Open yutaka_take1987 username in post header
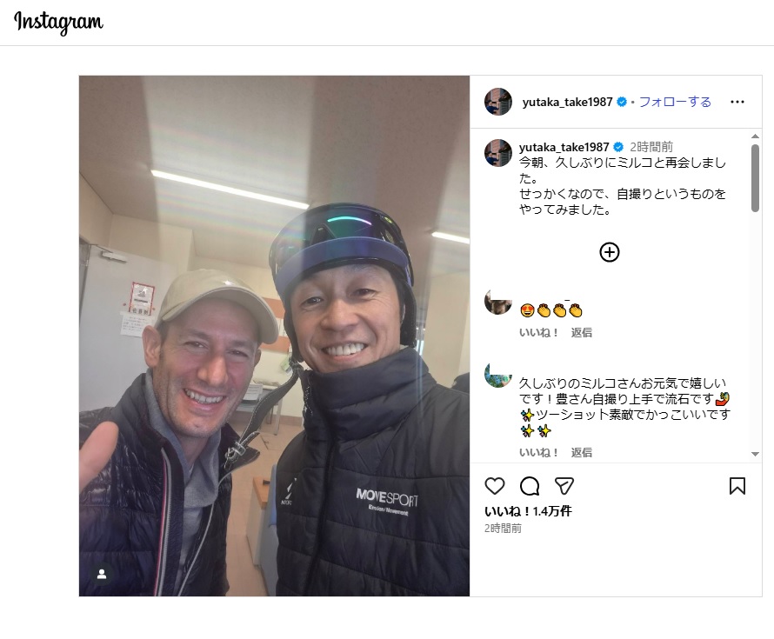The height and width of the screenshot is (639, 774). [x=567, y=102]
